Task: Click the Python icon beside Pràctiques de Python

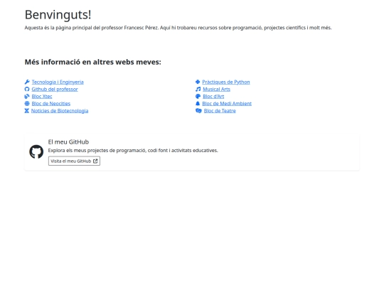Action: tap(198, 82)
